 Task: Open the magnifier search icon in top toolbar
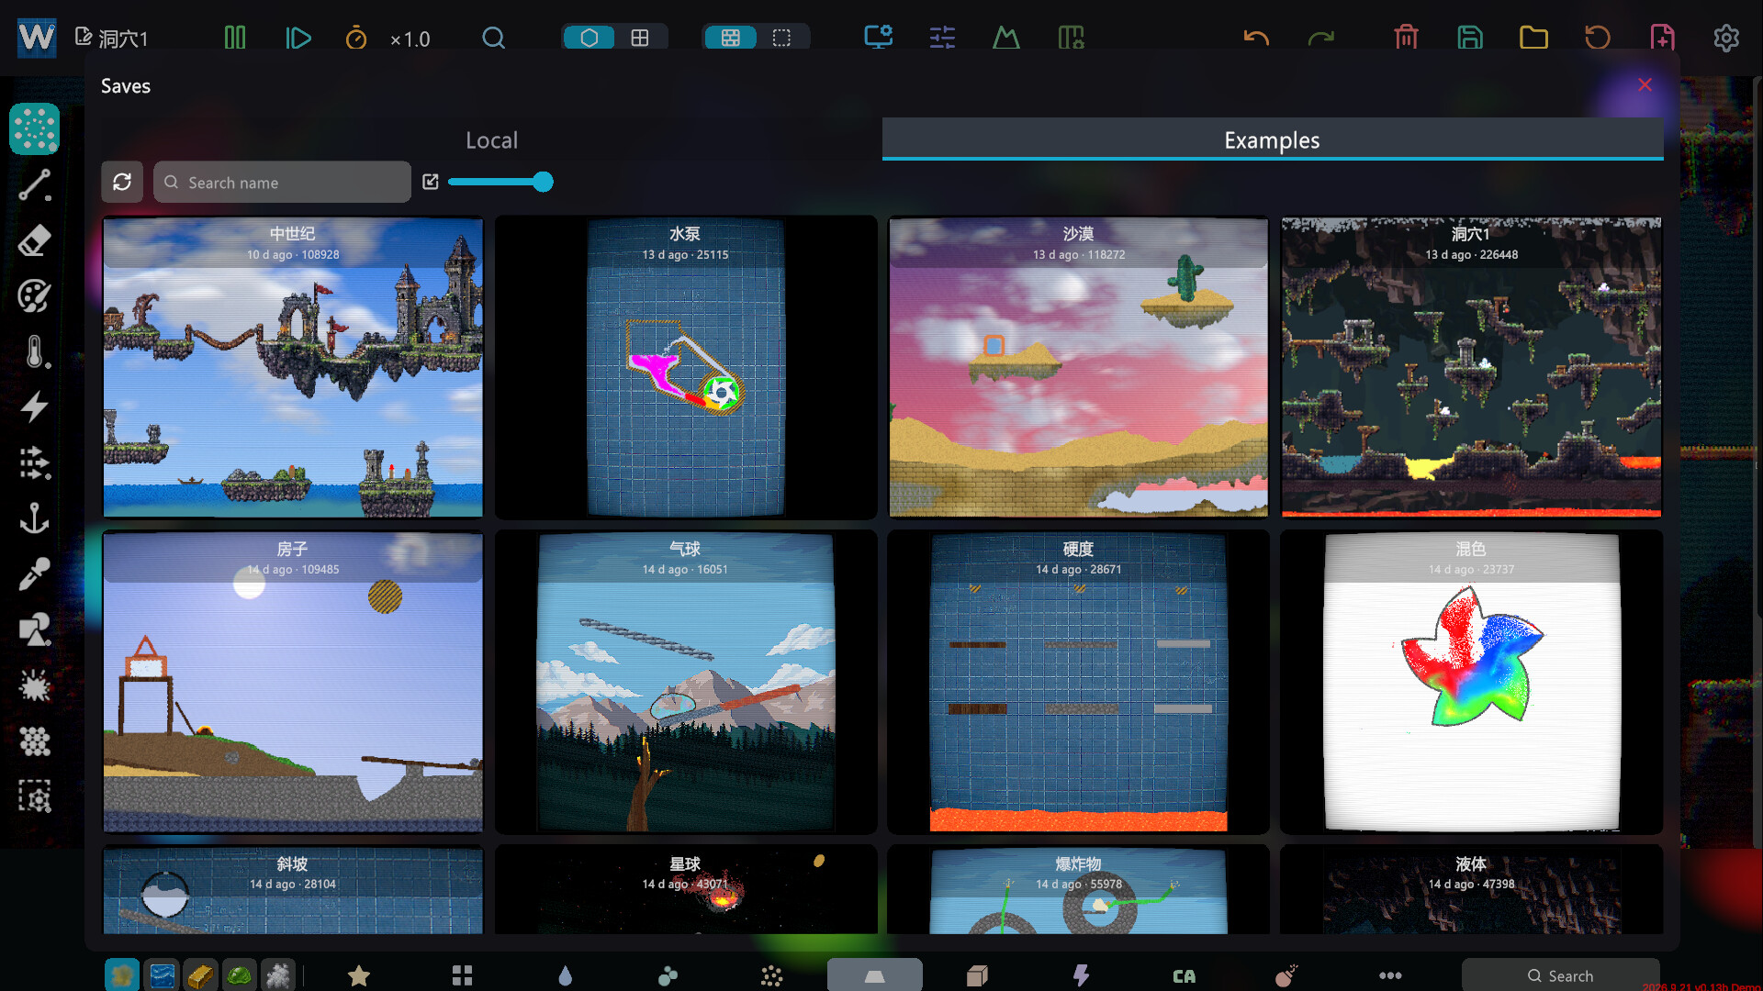pyautogui.click(x=493, y=38)
